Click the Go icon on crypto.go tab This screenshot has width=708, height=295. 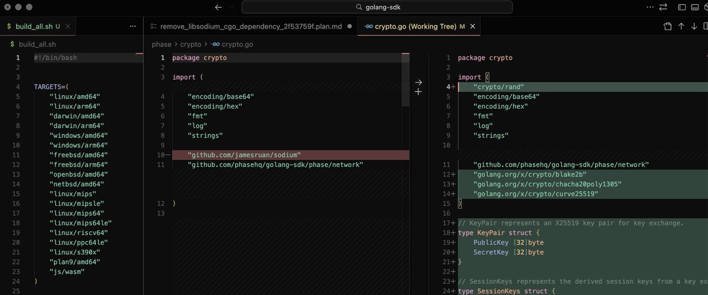(368, 27)
